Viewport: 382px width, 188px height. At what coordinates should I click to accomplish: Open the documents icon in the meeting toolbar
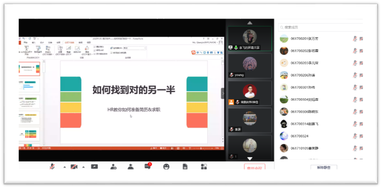[x=185, y=167]
